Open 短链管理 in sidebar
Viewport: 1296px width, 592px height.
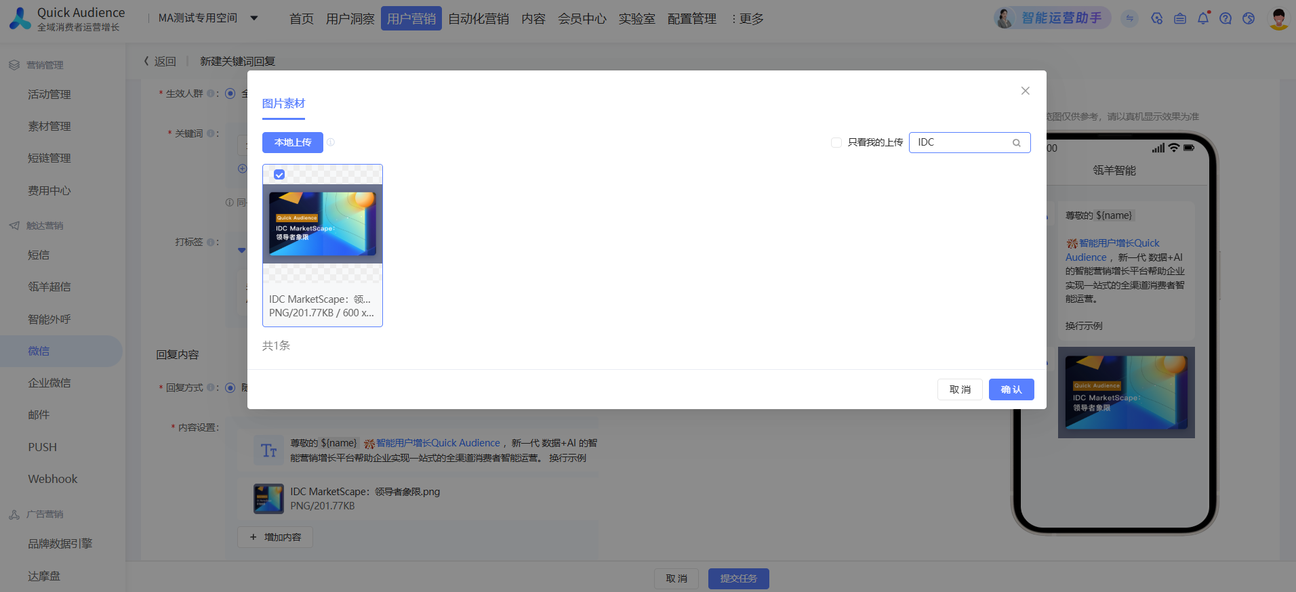[49, 158]
